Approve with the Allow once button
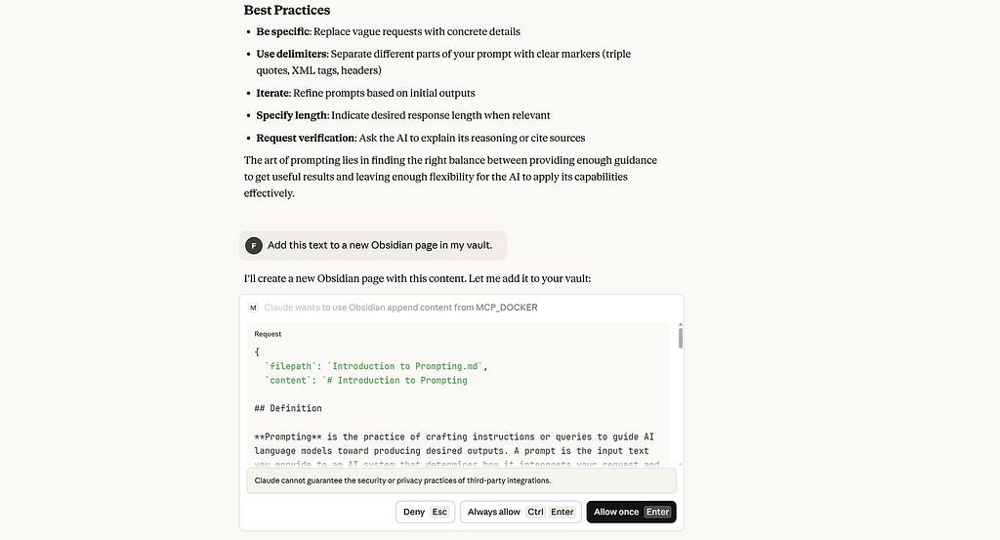This screenshot has height=540, width=1000. (632, 512)
